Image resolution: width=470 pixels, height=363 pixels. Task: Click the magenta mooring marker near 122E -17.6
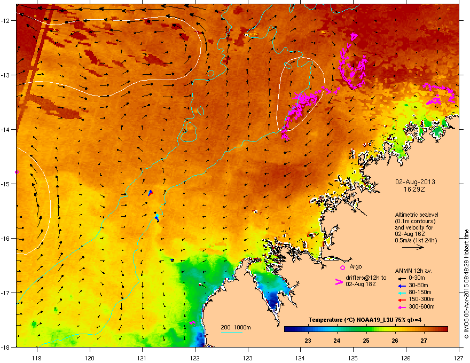(x=192, y=323)
